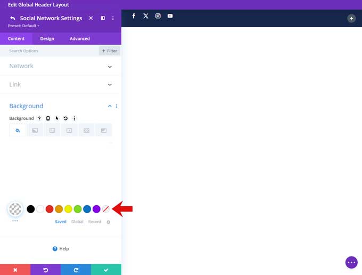
Task: Select the background gradient tab
Action: point(35,131)
